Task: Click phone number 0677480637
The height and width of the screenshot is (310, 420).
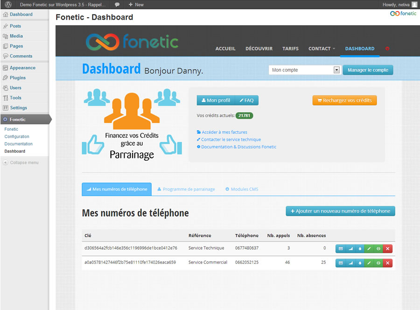Action: (x=247, y=248)
